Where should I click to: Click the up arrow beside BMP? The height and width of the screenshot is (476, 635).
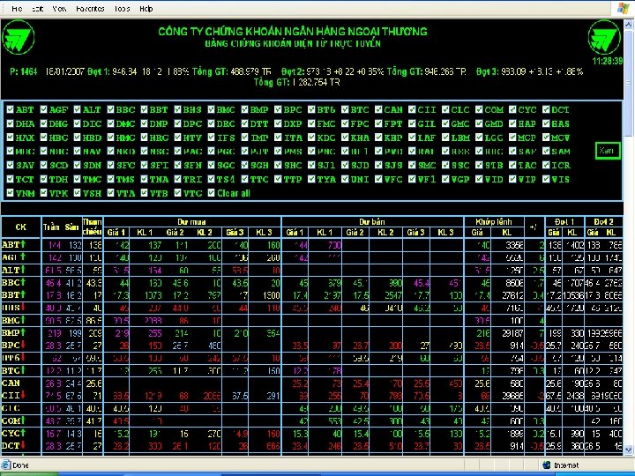pos(23,332)
